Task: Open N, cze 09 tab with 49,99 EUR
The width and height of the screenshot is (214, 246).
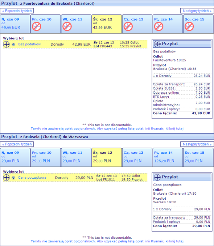Action: [x=15, y=24]
